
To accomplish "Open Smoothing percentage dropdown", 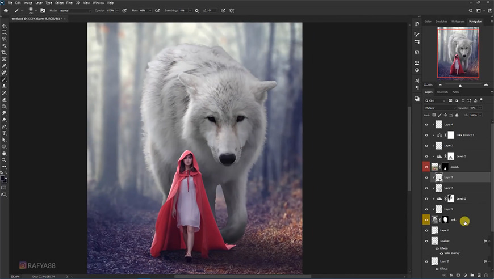I will [x=190, y=10].
